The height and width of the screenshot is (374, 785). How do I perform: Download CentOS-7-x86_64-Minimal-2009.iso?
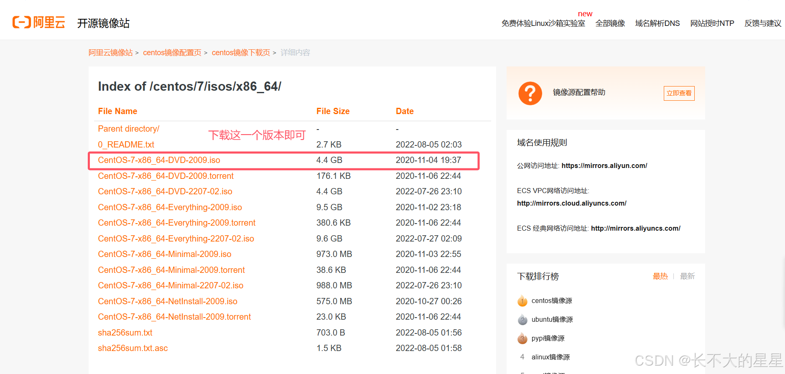tap(164, 254)
